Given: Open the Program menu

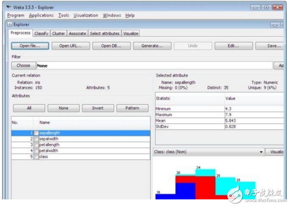Looking at the screenshot, I should [16, 15].
